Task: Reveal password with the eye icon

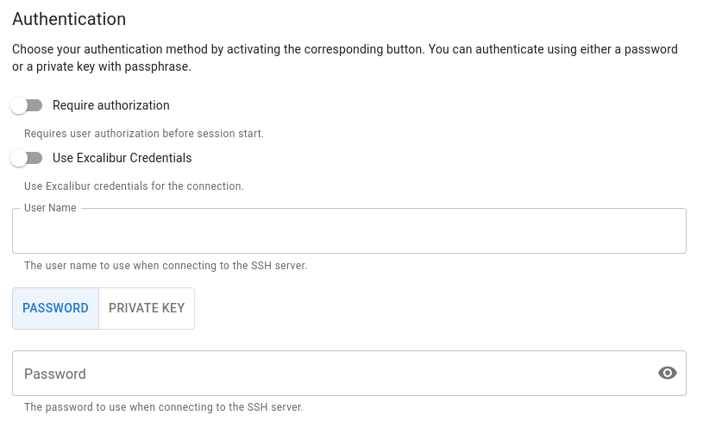Action: (x=667, y=373)
